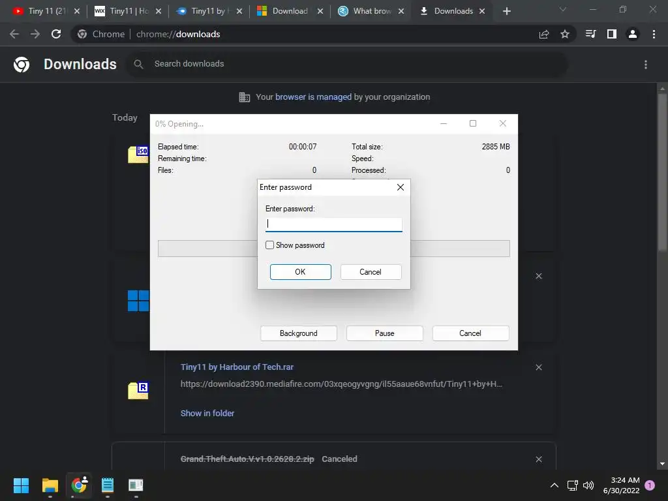Tick the Show password checkbox
This screenshot has width=668, height=501.
point(269,245)
